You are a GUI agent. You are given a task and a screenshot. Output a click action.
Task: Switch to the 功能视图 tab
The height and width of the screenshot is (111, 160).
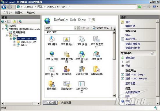pos(50,103)
